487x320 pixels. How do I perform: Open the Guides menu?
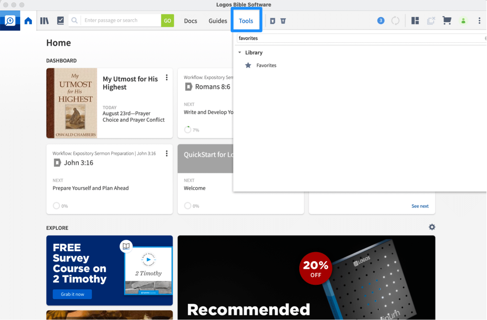tap(218, 21)
